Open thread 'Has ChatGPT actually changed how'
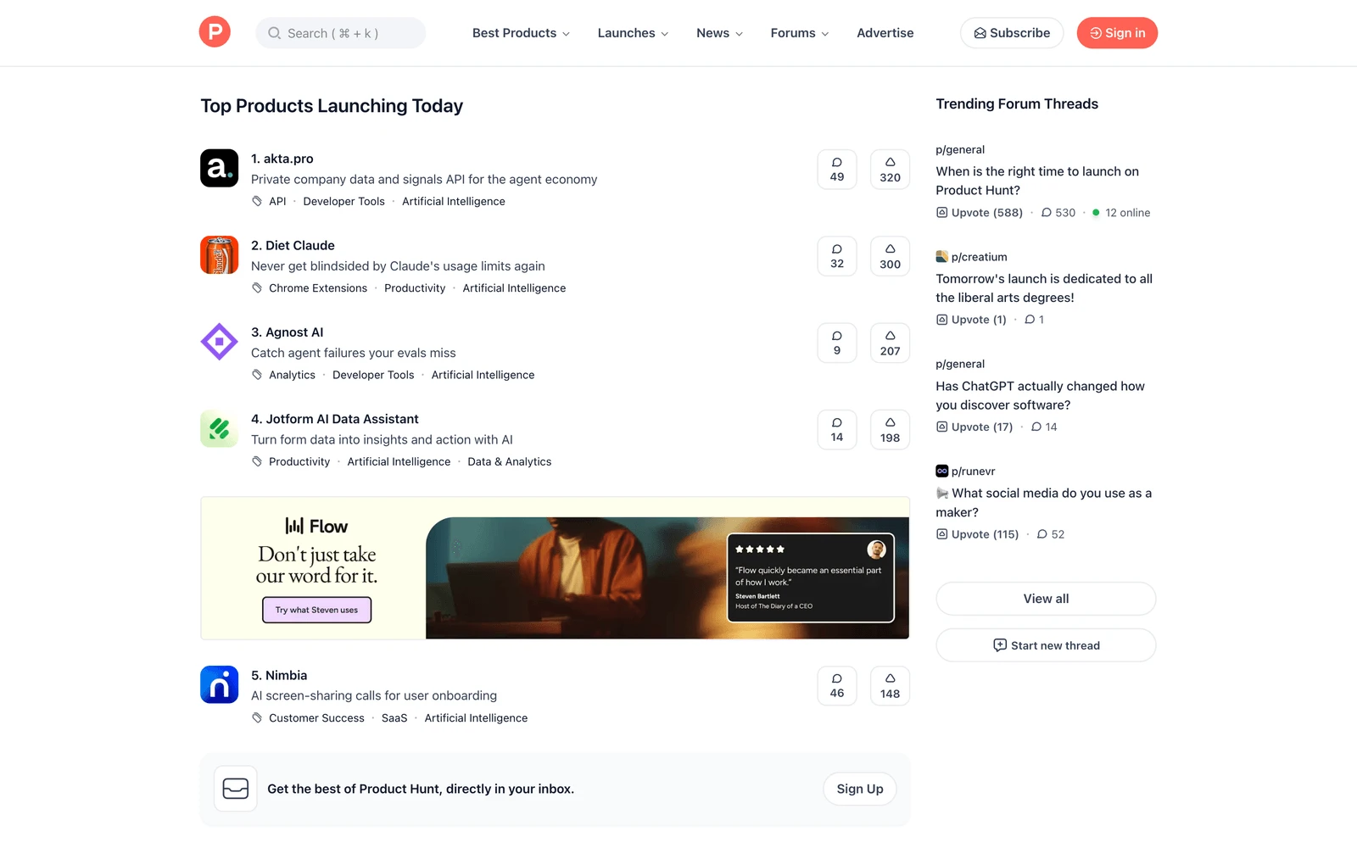 [1040, 395]
